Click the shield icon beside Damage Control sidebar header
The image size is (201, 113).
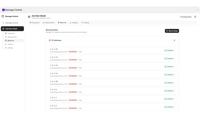(x=3, y=16)
